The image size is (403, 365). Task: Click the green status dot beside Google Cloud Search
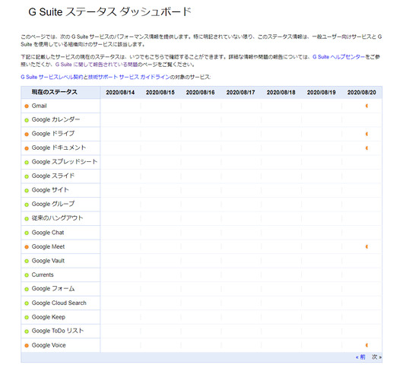coord(27,303)
